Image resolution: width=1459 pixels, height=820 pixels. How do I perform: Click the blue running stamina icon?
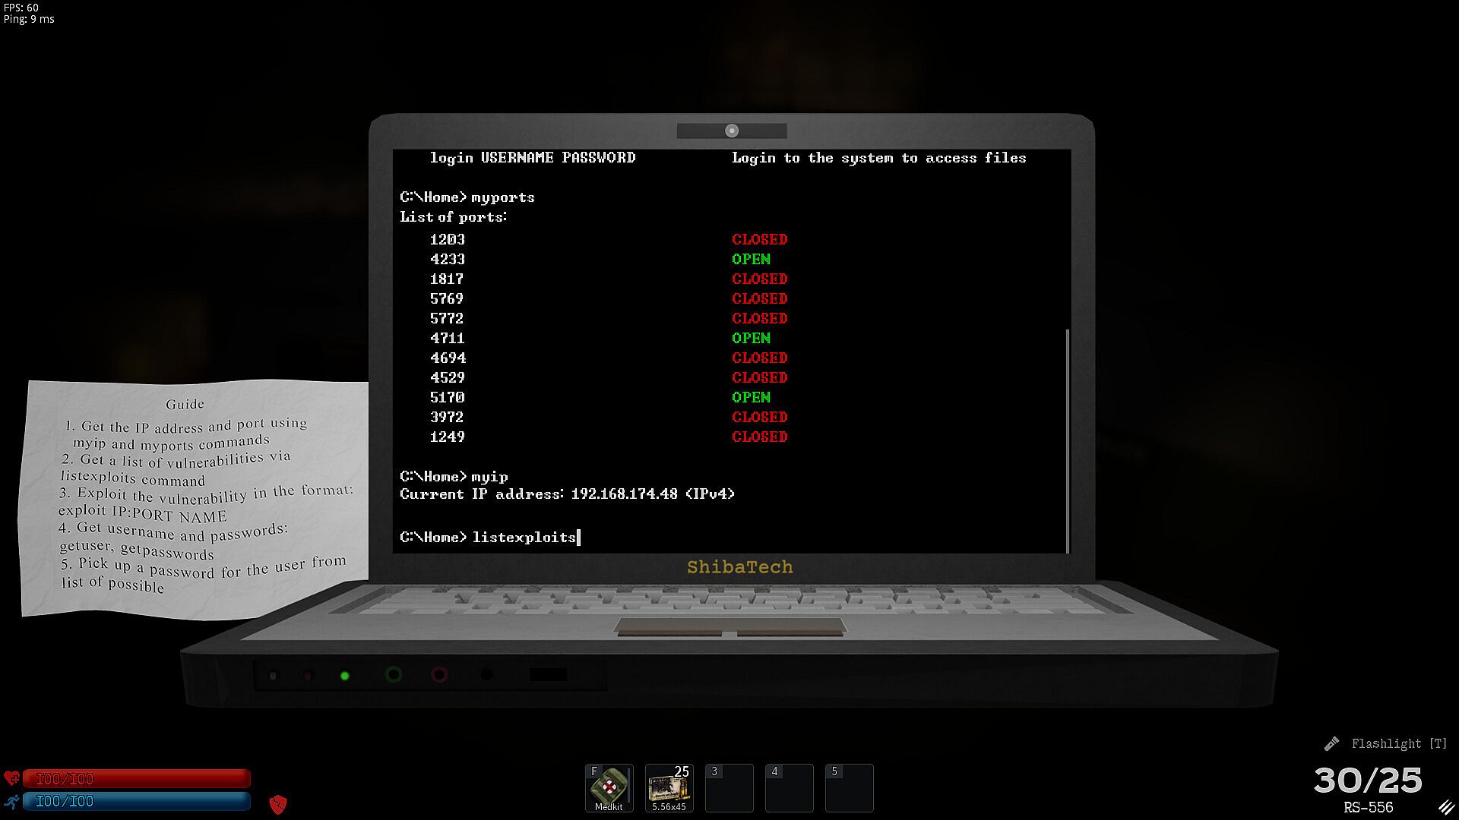click(11, 801)
